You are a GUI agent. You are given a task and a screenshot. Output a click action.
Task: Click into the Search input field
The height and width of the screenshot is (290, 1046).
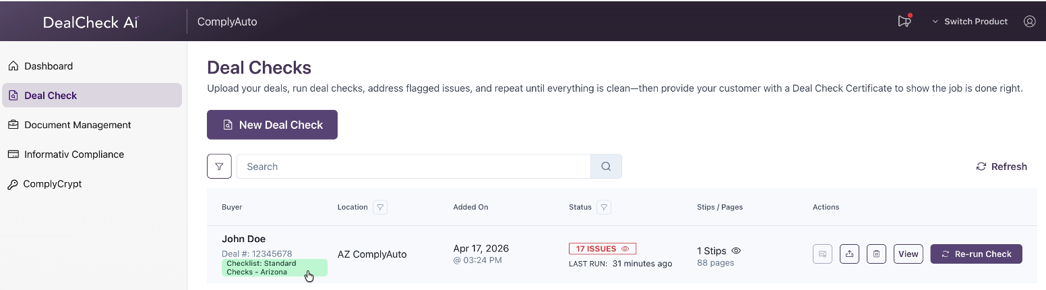click(413, 167)
